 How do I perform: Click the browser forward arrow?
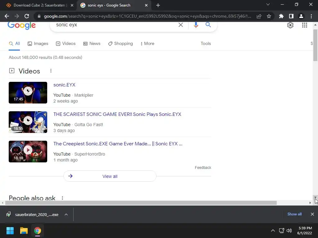(17, 16)
